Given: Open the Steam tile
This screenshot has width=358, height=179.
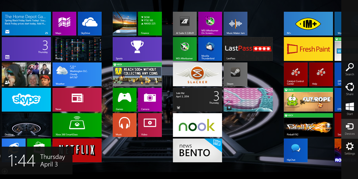Looking at the screenshot, I should point(235,74).
